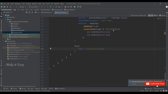Hide the Project panel with the minus icon
The image size is (168, 94).
click(39, 12)
